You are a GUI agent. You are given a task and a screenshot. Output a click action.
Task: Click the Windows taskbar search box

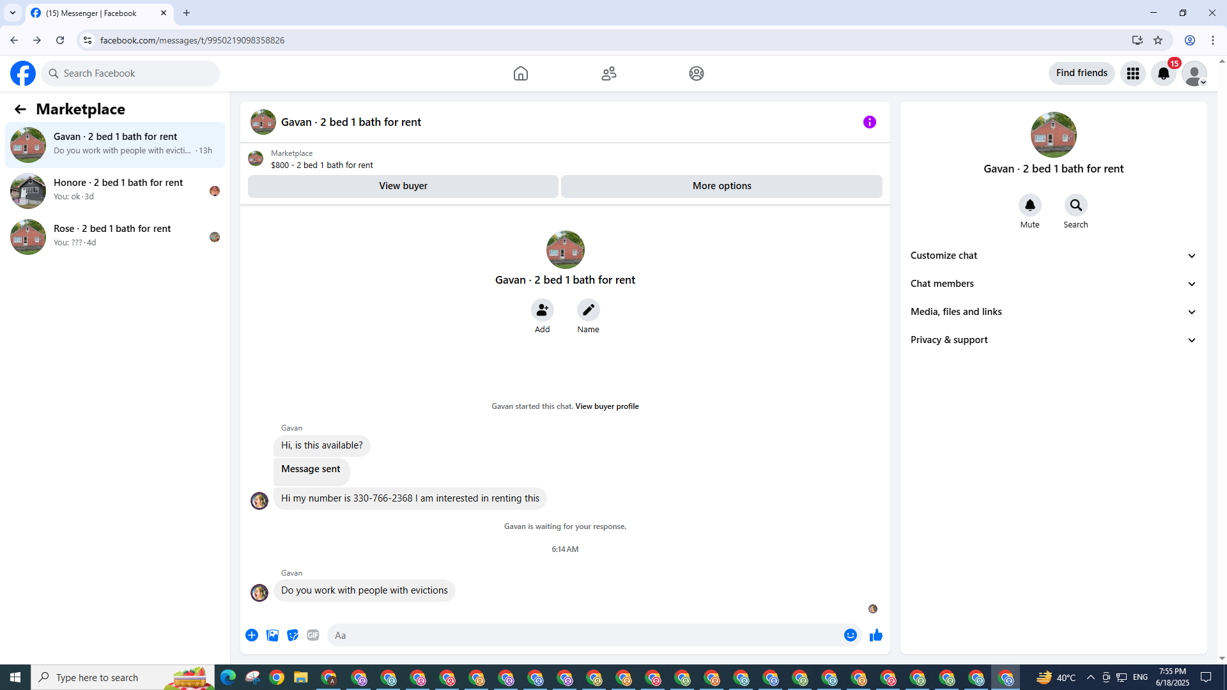point(123,677)
